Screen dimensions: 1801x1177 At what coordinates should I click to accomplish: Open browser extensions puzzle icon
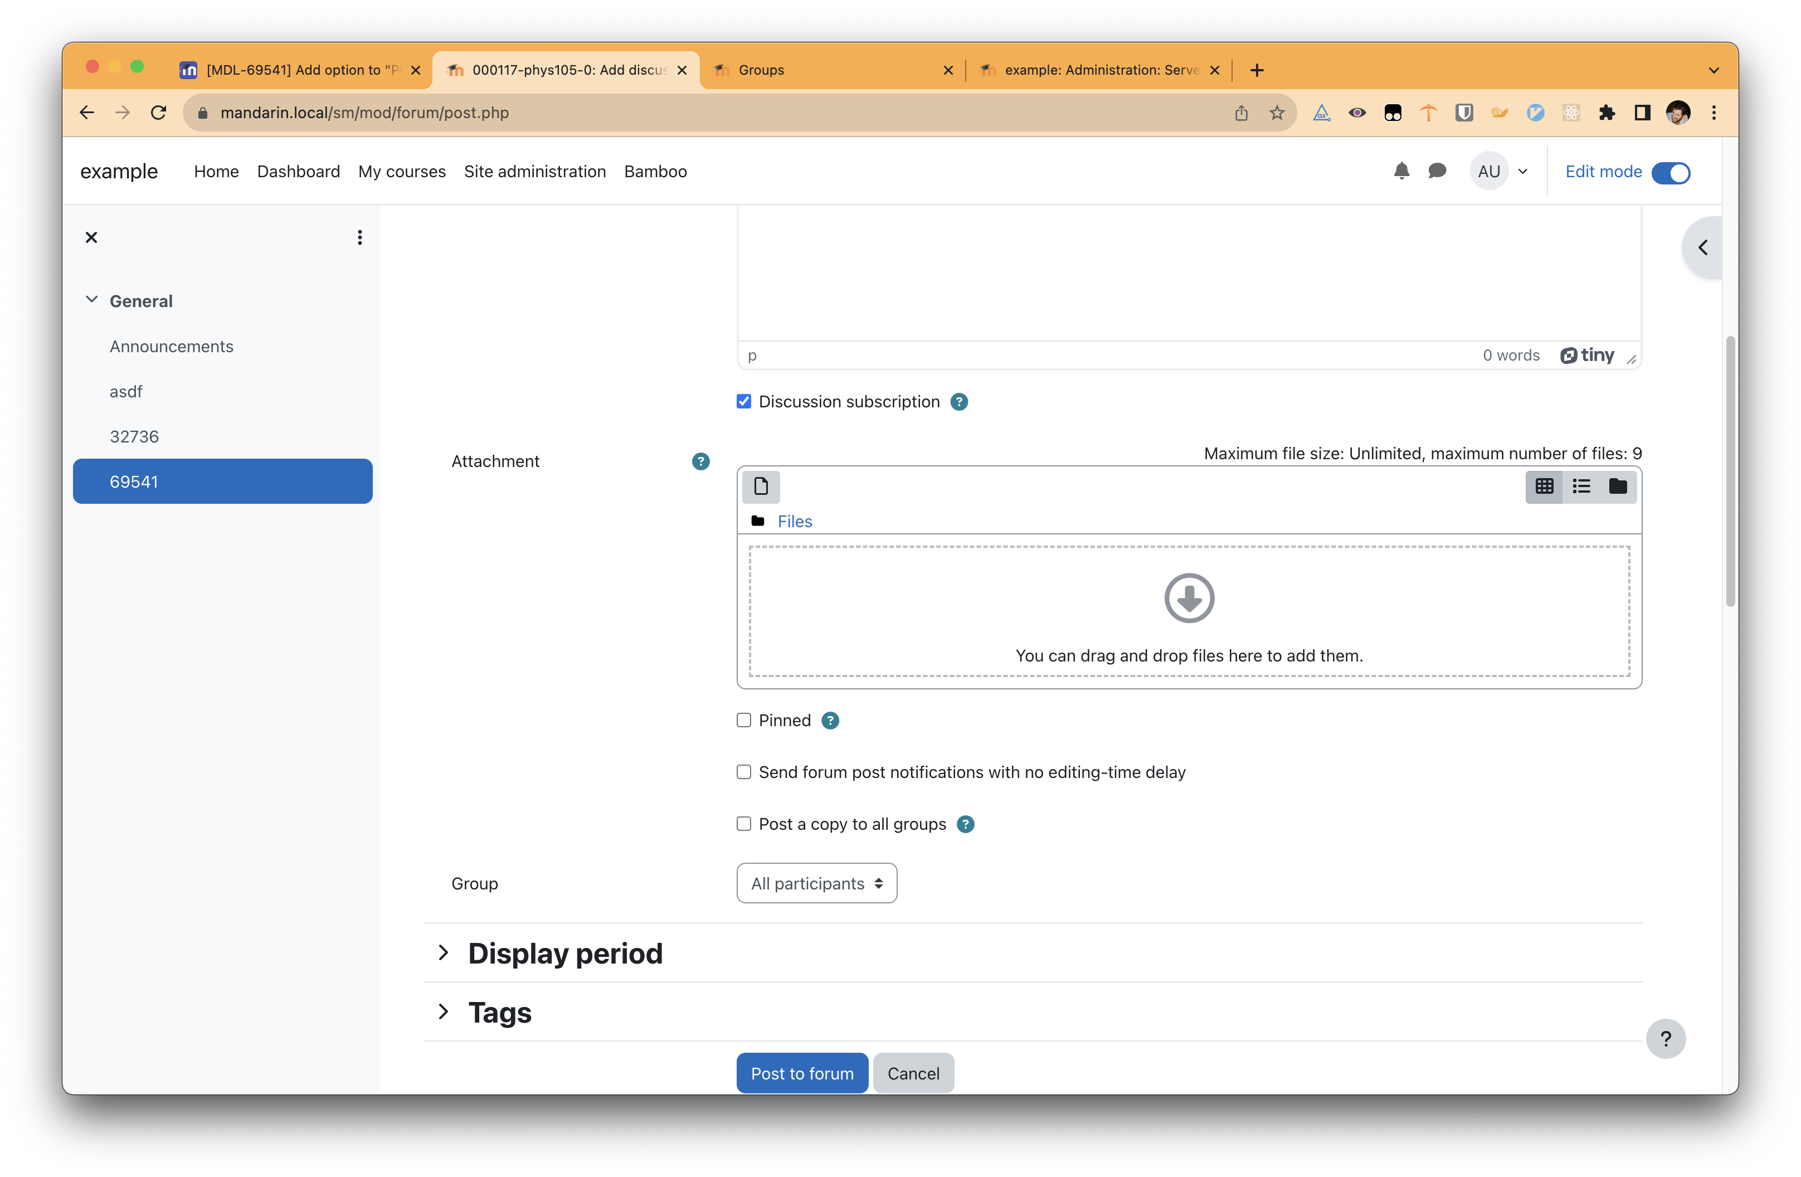1607,113
